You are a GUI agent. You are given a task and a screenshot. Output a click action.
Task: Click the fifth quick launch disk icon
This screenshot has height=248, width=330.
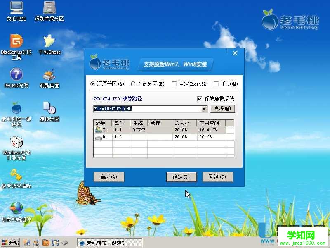click(x=65, y=243)
